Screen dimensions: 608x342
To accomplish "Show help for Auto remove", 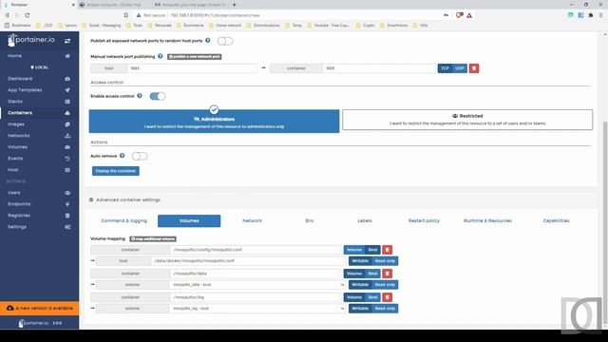I will pyautogui.click(x=123, y=156).
